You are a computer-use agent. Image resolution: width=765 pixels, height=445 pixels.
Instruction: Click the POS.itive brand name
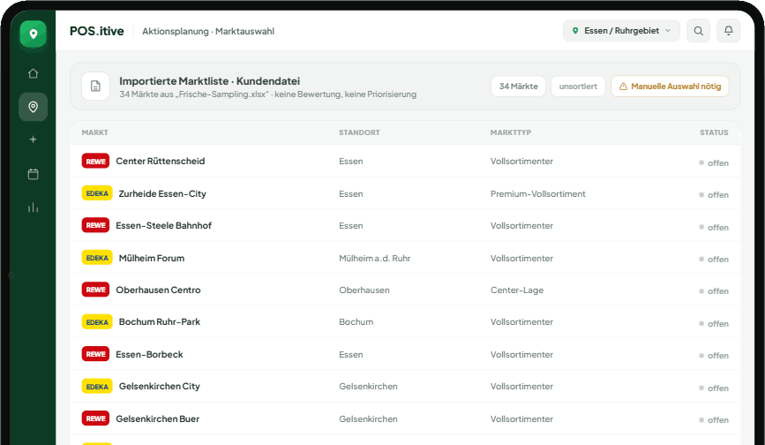(x=96, y=31)
